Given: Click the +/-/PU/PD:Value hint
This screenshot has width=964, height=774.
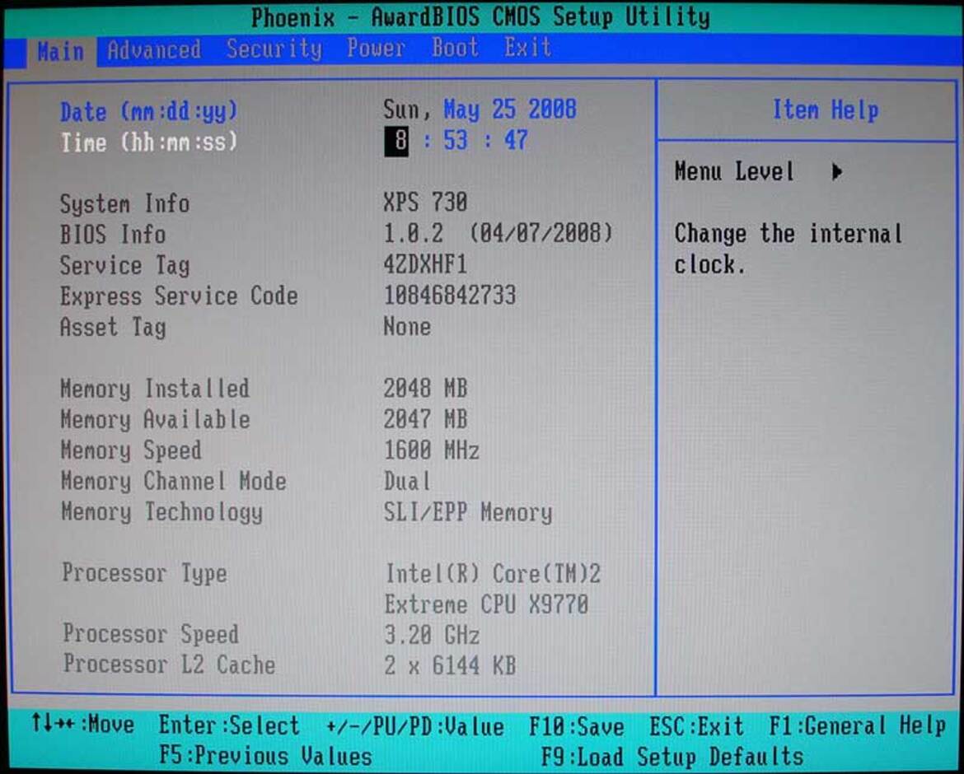Looking at the screenshot, I should pos(415,727).
